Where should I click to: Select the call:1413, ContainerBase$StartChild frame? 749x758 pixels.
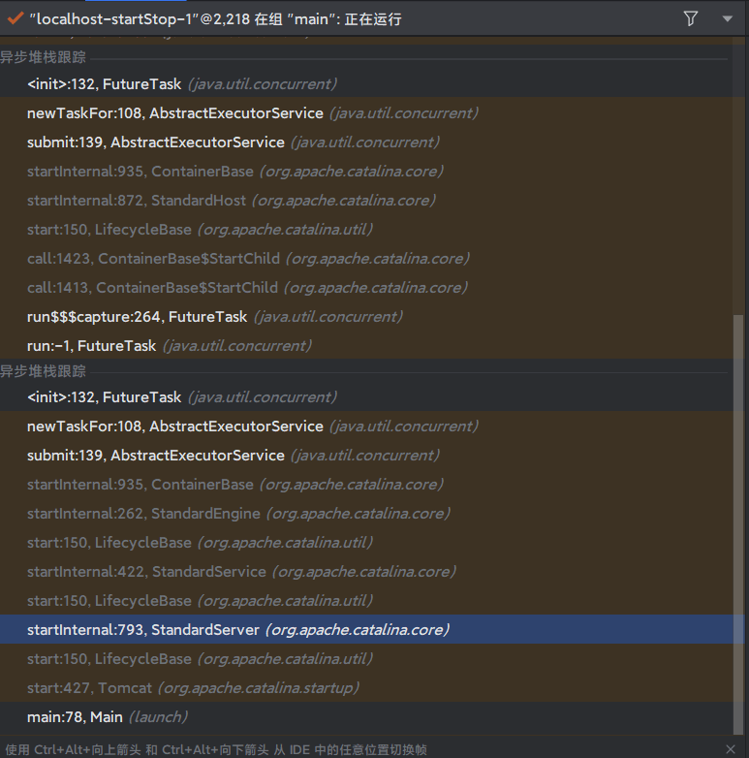[246, 288]
